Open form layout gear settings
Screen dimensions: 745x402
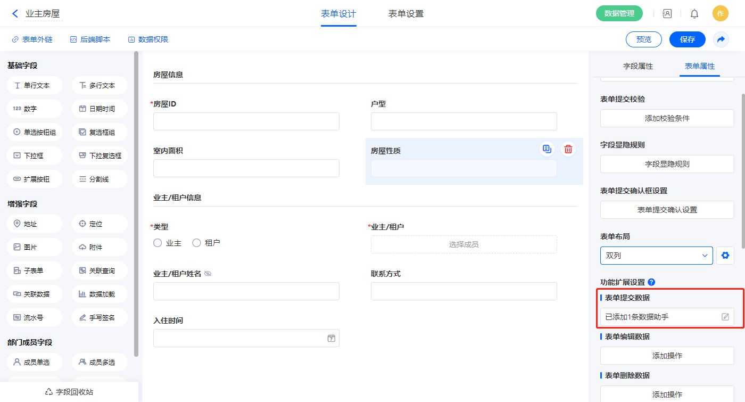(725, 256)
